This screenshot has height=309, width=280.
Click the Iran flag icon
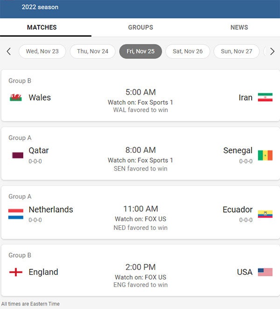[x=265, y=97]
